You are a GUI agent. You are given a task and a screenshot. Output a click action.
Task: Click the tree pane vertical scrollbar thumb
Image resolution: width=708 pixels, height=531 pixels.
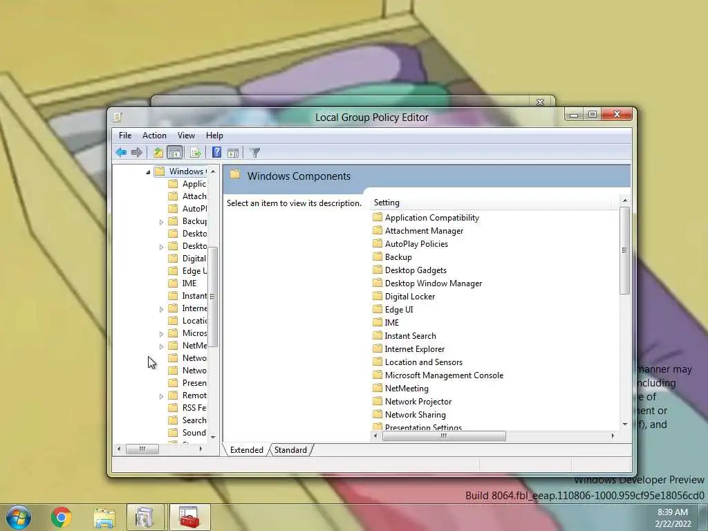[213, 297]
